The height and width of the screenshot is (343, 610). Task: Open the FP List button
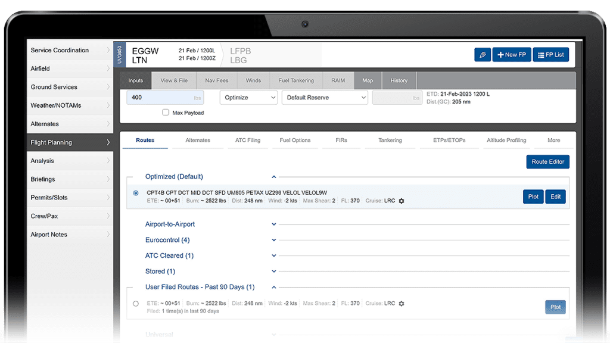tap(551, 55)
